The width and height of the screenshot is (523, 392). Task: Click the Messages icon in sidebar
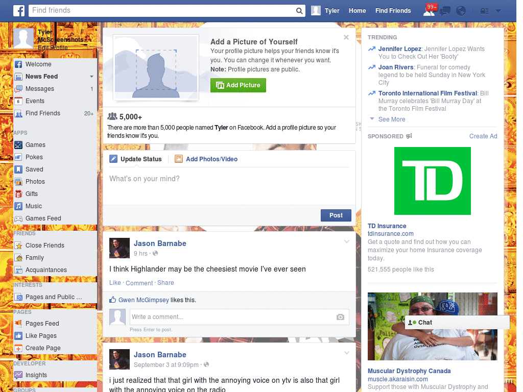pyautogui.click(x=18, y=89)
